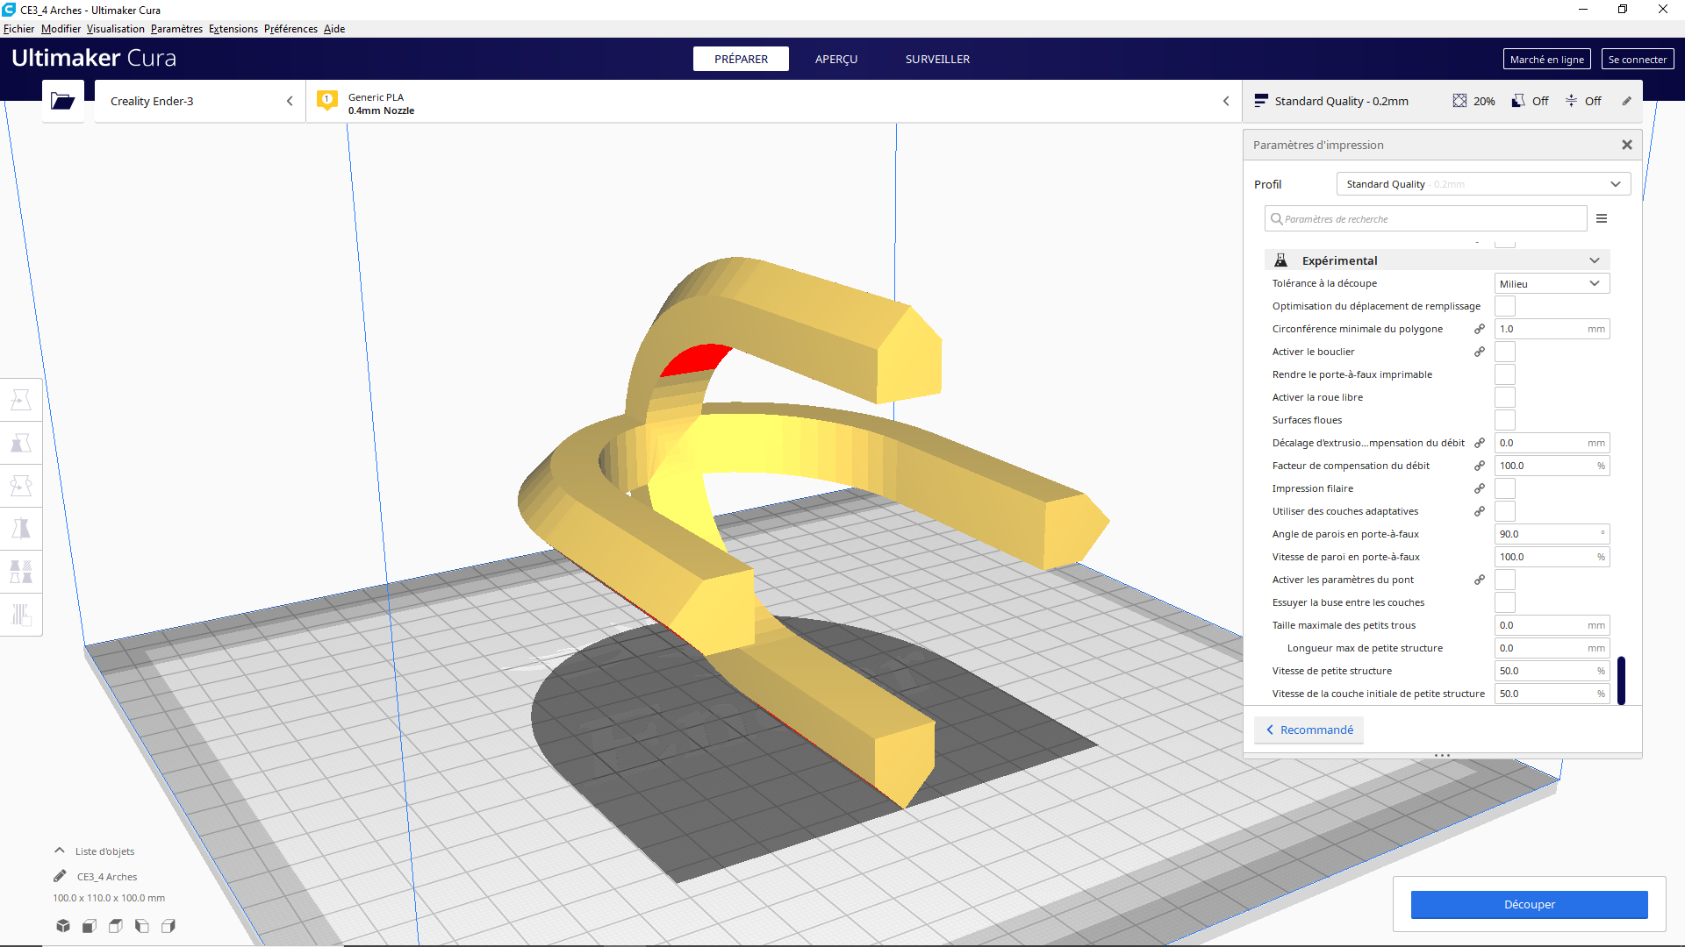Open the Profil Standard Quality dropdown
The image size is (1685, 947).
1482,184
